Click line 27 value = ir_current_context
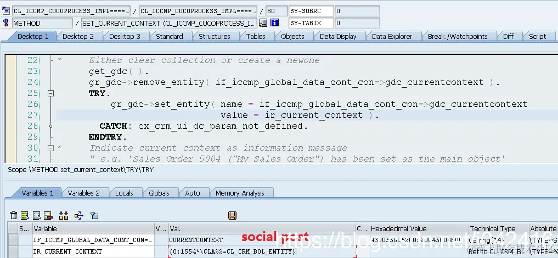 (300, 115)
